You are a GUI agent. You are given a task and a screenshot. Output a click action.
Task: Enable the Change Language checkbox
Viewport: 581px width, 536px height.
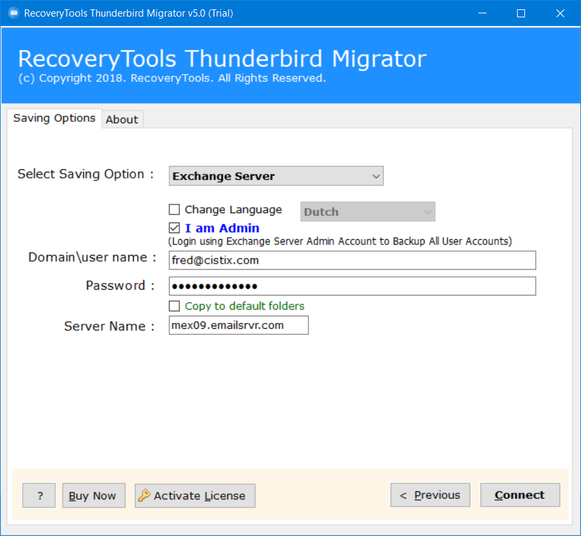click(174, 210)
